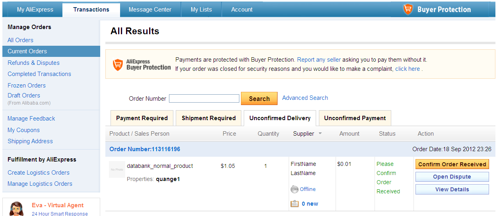
Task: Click the Buyer Protection shield icon in header
Action: tap(408, 10)
